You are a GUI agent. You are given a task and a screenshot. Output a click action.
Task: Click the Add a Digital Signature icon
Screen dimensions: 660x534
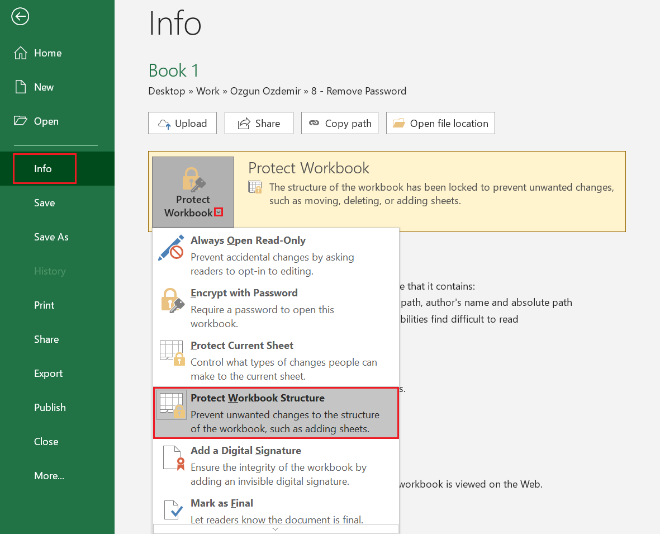point(172,458)
